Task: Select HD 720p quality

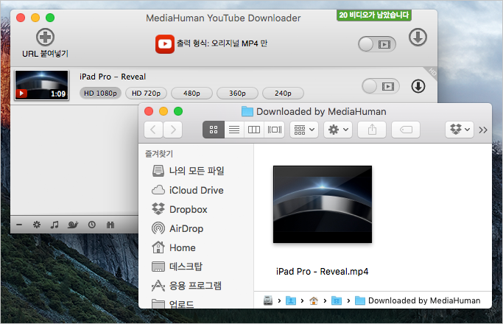Action: [x=146, y=94]
